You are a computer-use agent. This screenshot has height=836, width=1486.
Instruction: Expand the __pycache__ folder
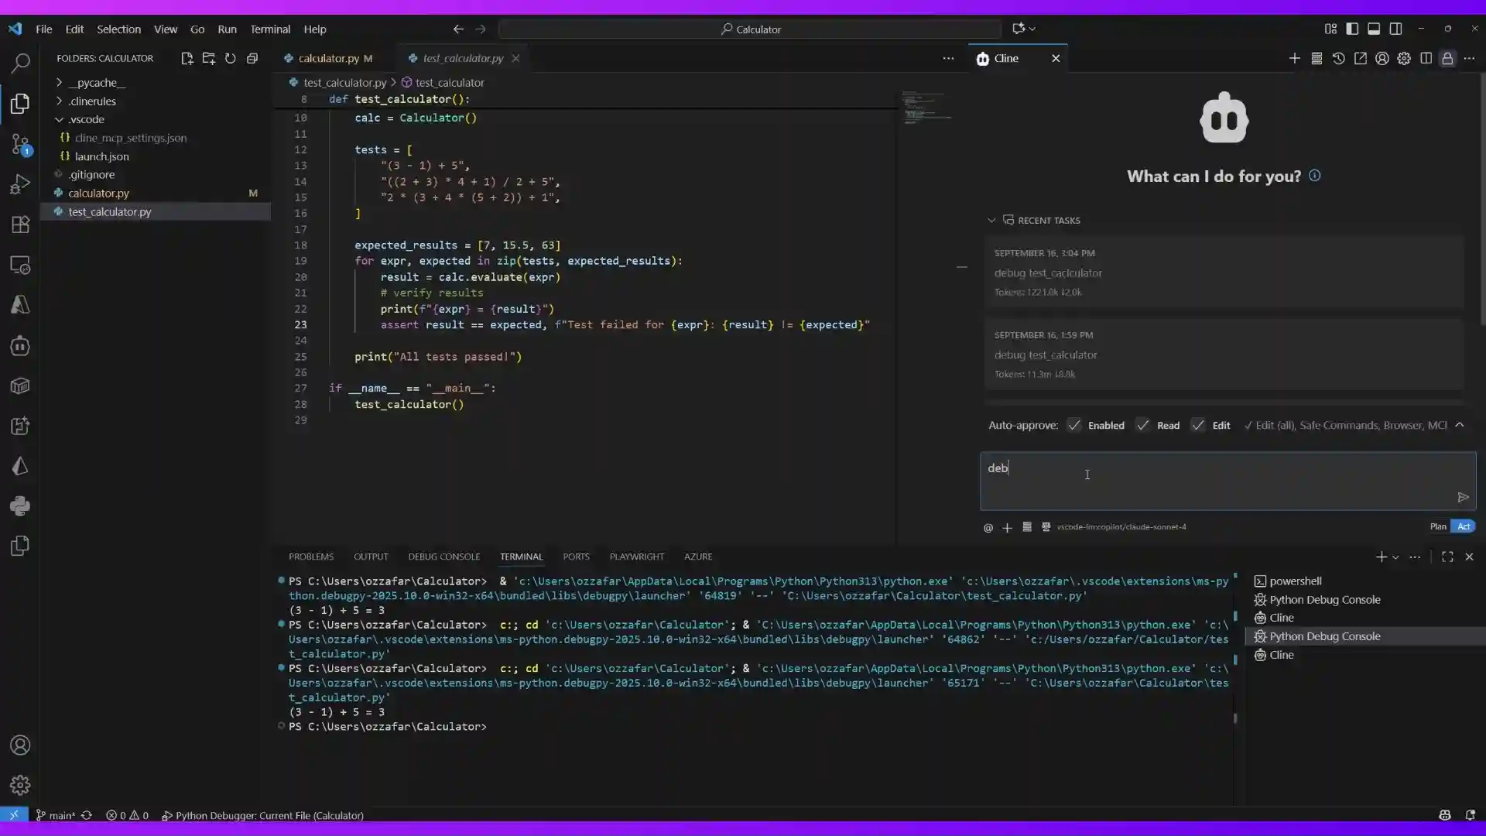click(59, 83)
